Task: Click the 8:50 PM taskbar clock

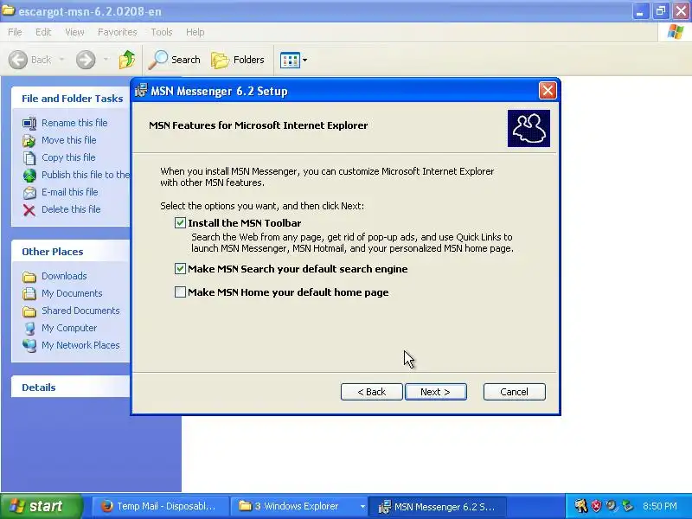Action: tap(660, 506)
